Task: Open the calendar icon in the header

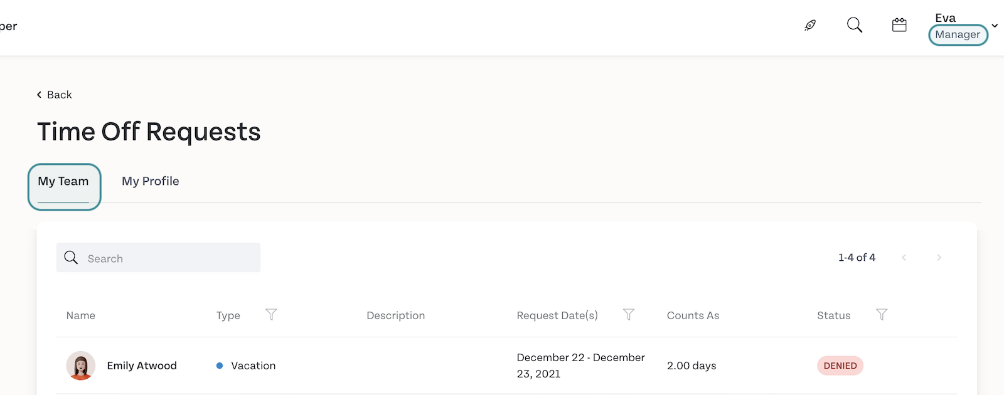Action: click(899, 25)
